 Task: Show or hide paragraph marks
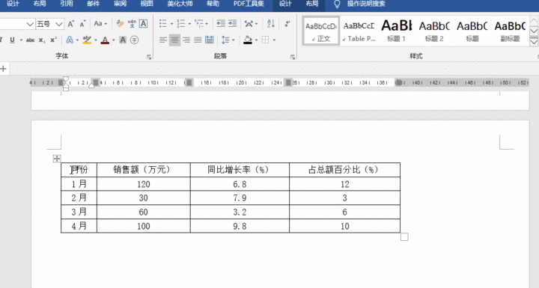coord(287,23)
